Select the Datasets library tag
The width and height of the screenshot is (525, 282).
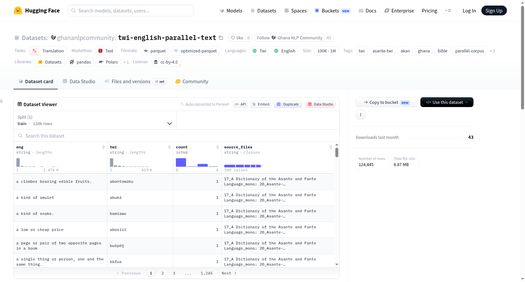(50, 62)
